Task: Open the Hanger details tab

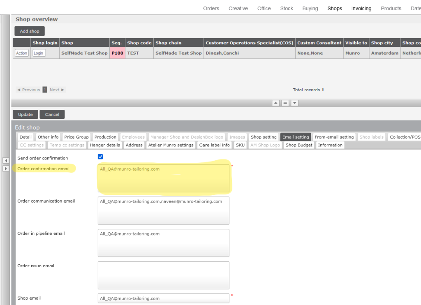Action: tap(105, 145)
